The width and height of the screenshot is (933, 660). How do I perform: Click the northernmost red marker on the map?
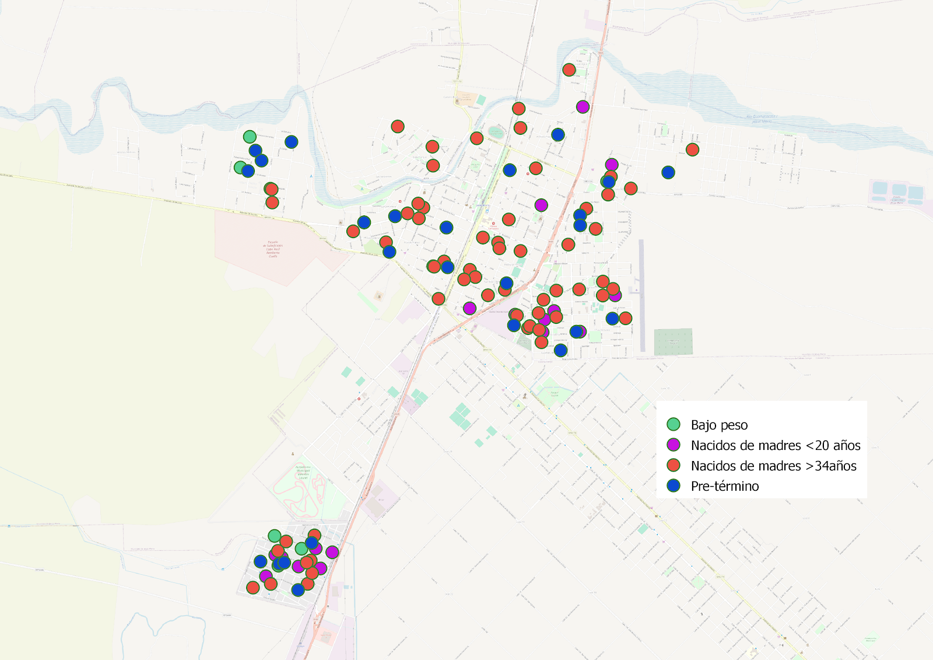point(569,70)
